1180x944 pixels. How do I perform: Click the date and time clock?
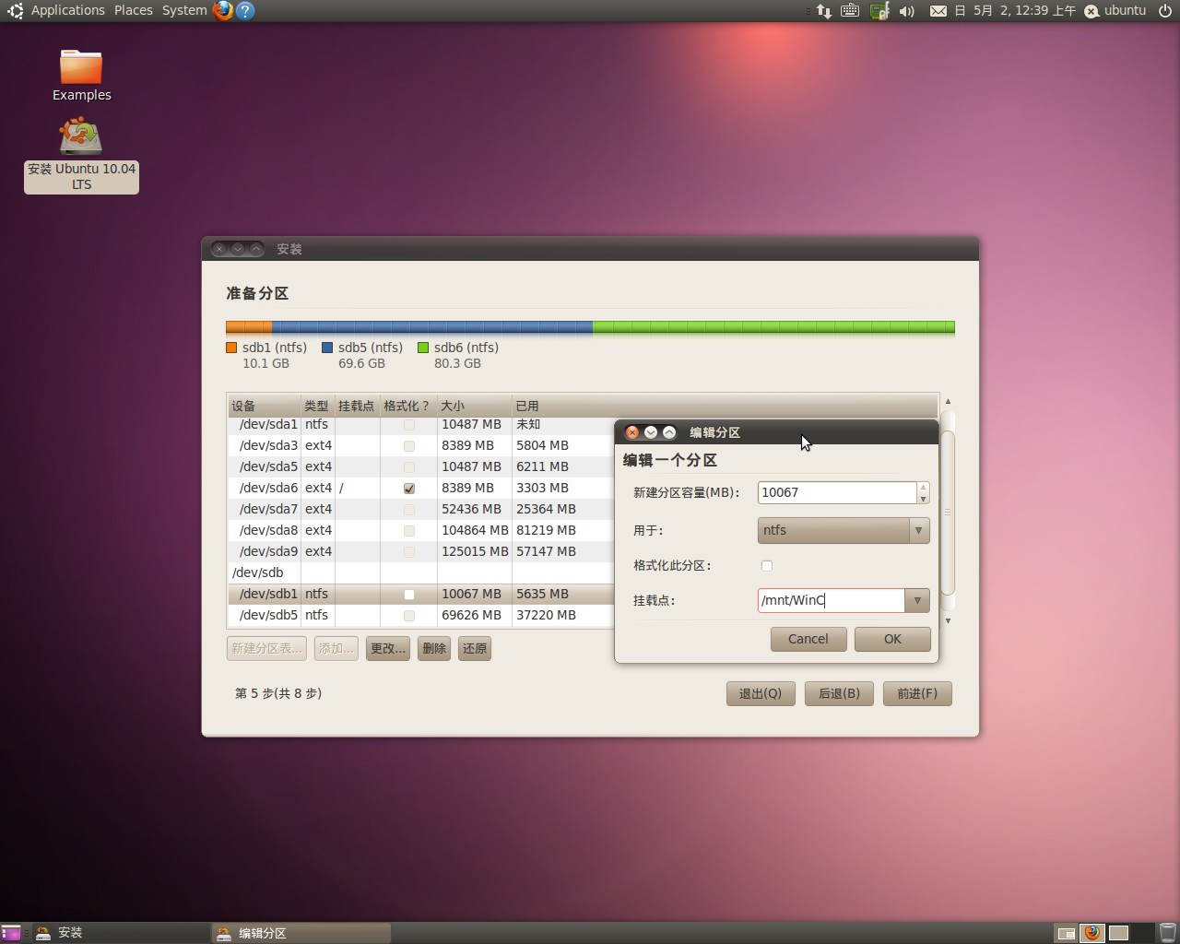(x=1015, y=11)
